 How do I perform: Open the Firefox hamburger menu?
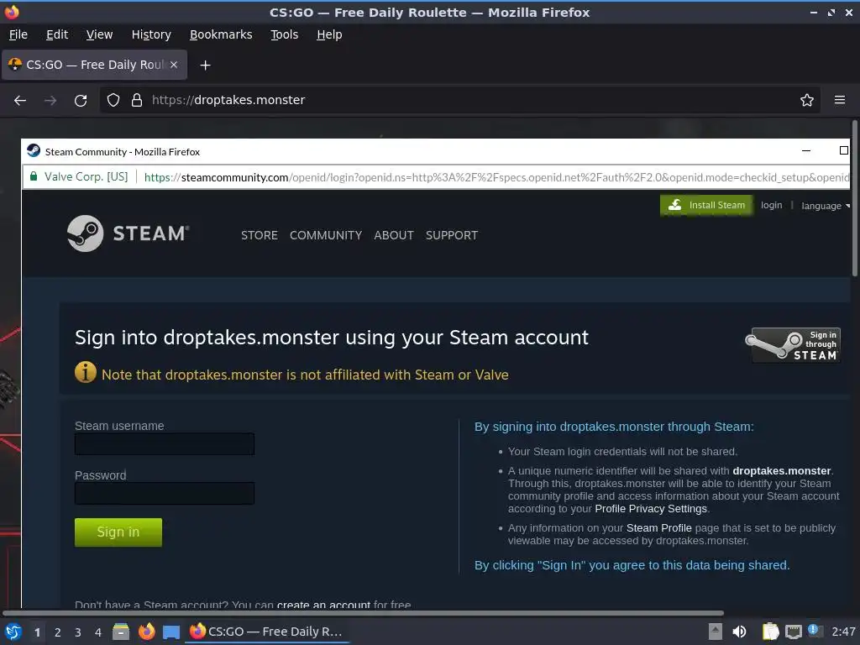[840, 100]
